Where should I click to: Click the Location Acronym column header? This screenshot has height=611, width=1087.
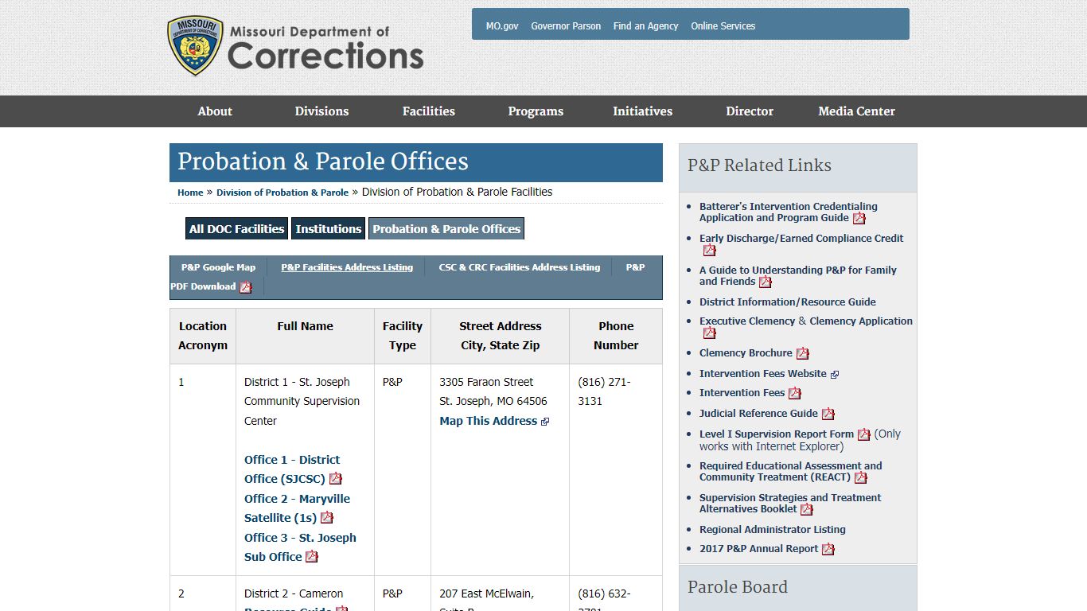pyautogui.click(x=203, y=336)
